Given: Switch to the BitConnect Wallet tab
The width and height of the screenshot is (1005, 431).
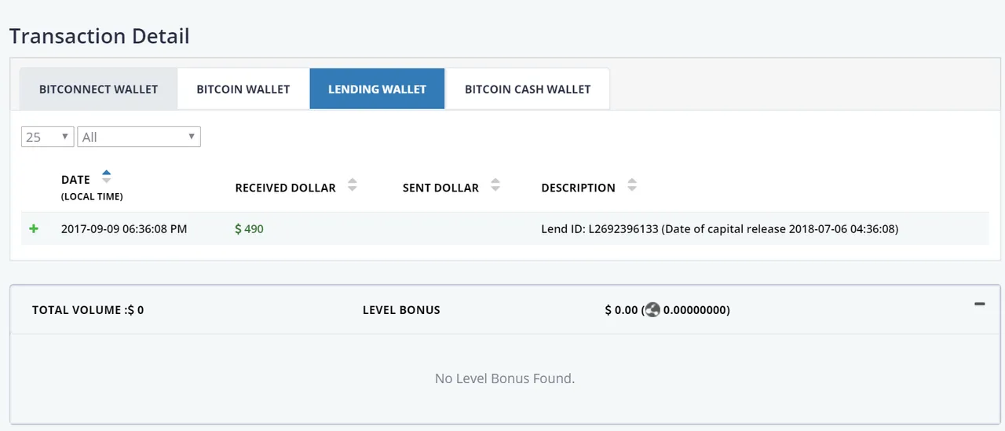Looking at the screenshot, I should (x=98, y=89).
